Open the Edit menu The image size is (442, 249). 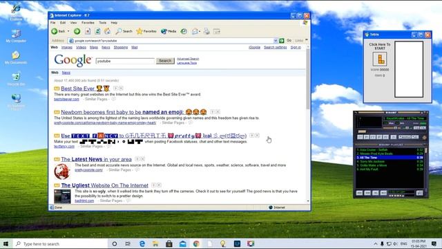point(63,23)
